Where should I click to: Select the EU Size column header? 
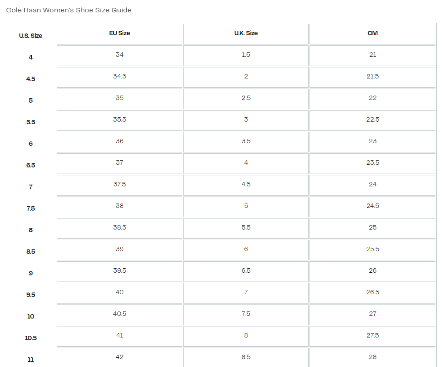119,33
